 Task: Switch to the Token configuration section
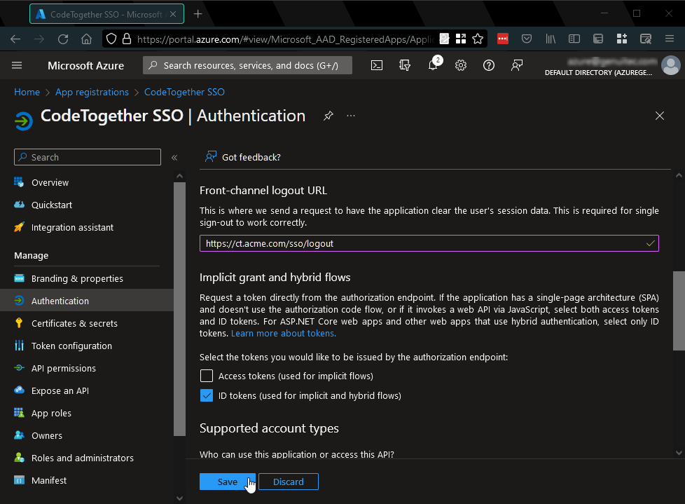(72, 346)
